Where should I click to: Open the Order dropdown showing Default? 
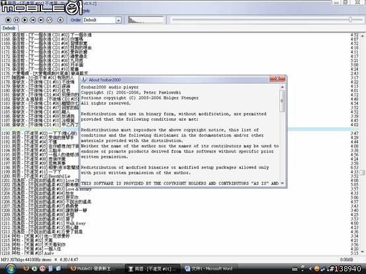(102, 20)
